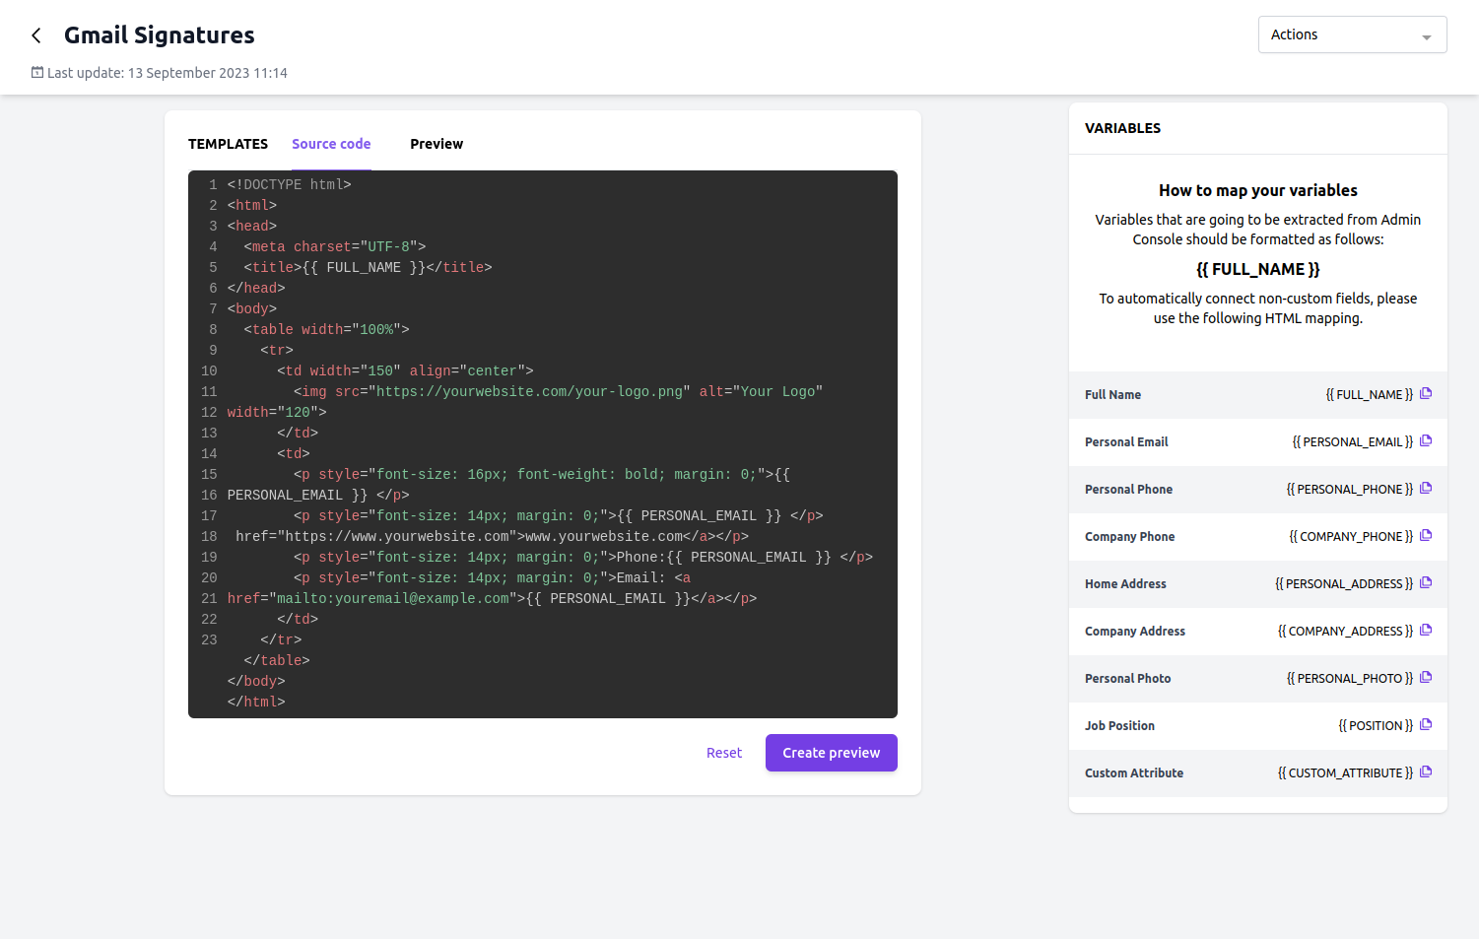Copy the PERSONAL_PHONE variable
The height and width of the screenshot is (939, 1479).
(1426, 489)
